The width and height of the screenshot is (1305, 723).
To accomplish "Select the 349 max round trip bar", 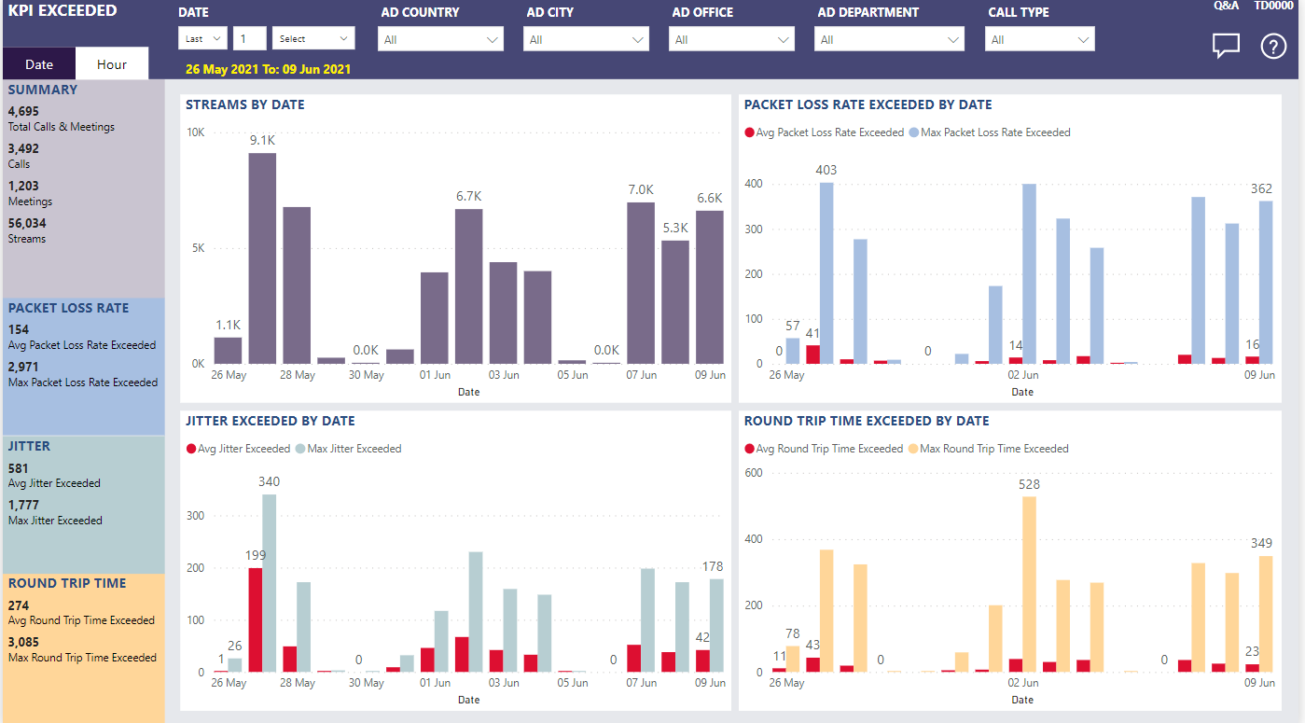I will [x=1266, y=614].
